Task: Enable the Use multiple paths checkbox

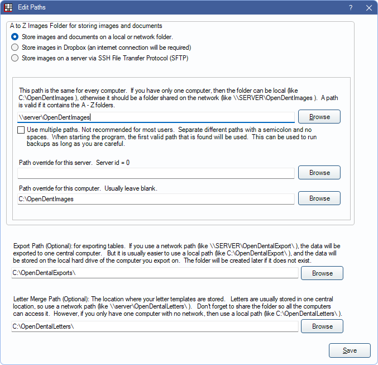Action: tap(21, 130)
